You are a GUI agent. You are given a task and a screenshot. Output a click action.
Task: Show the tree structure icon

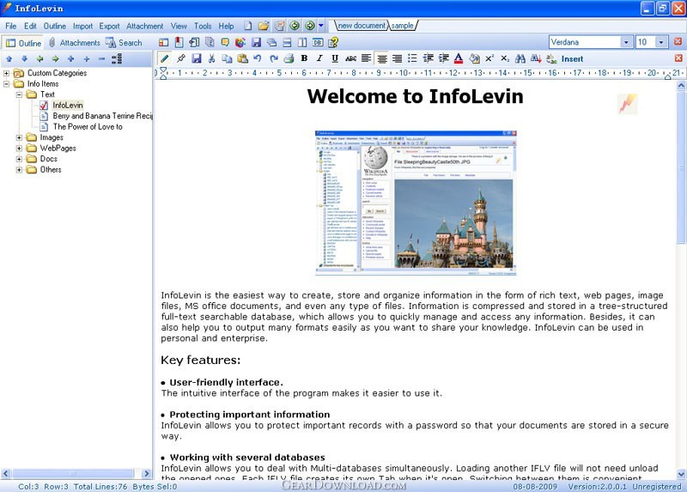coord(117,58)
